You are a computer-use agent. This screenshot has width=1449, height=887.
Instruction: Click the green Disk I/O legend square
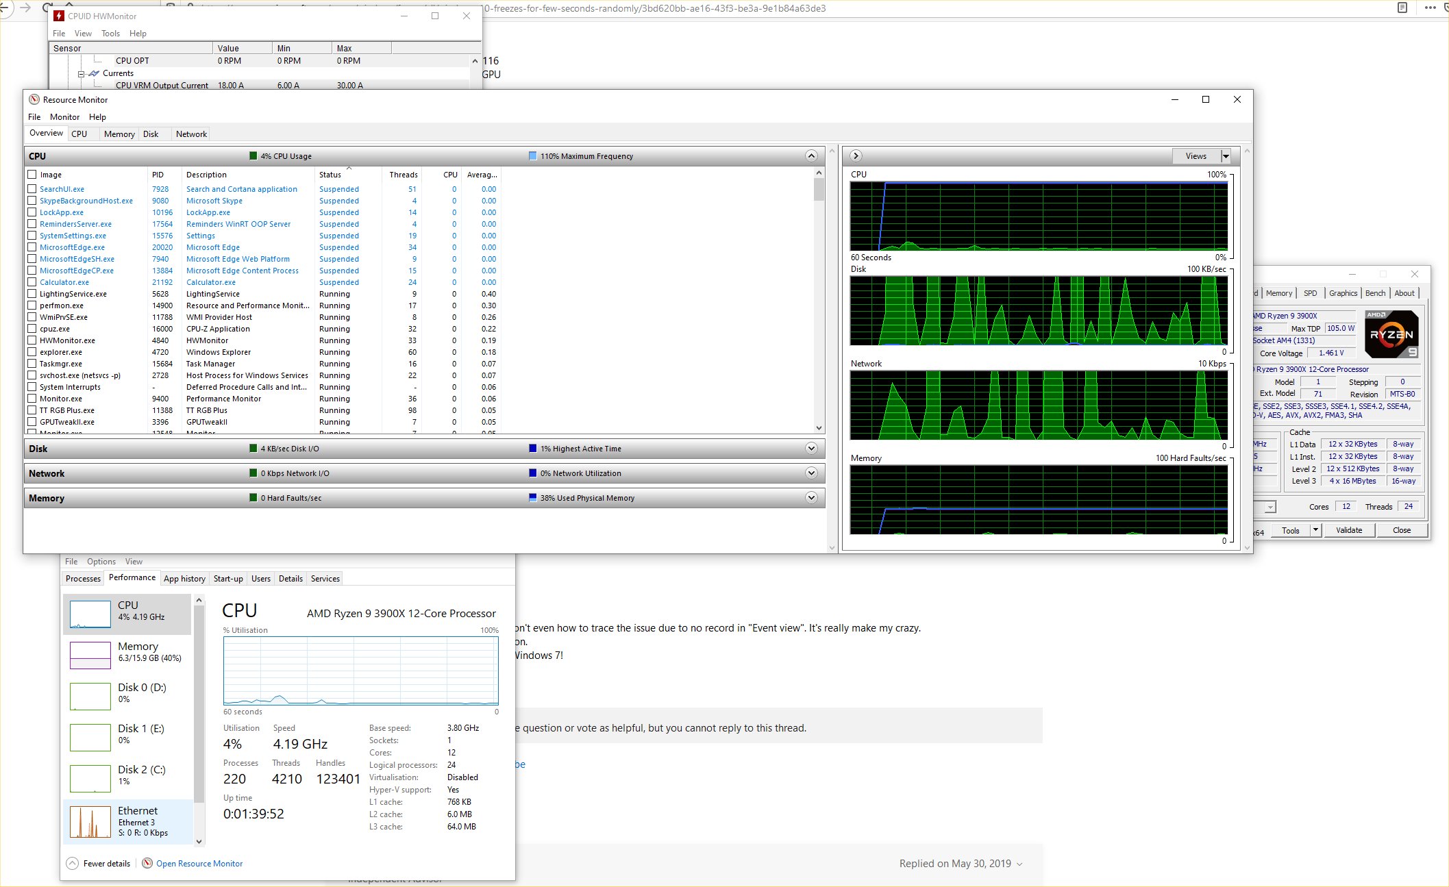253,449
